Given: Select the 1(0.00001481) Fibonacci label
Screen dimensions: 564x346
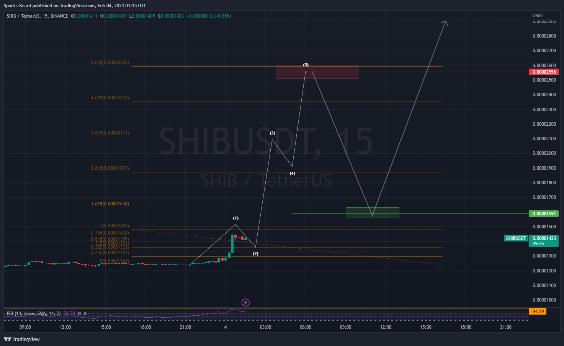Looking at the screenshot, I should tap(114, 226).
